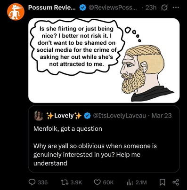Visit the @ReviewsPoss... handle link
This screenshot has height=190, width=187.
point(113,8)
